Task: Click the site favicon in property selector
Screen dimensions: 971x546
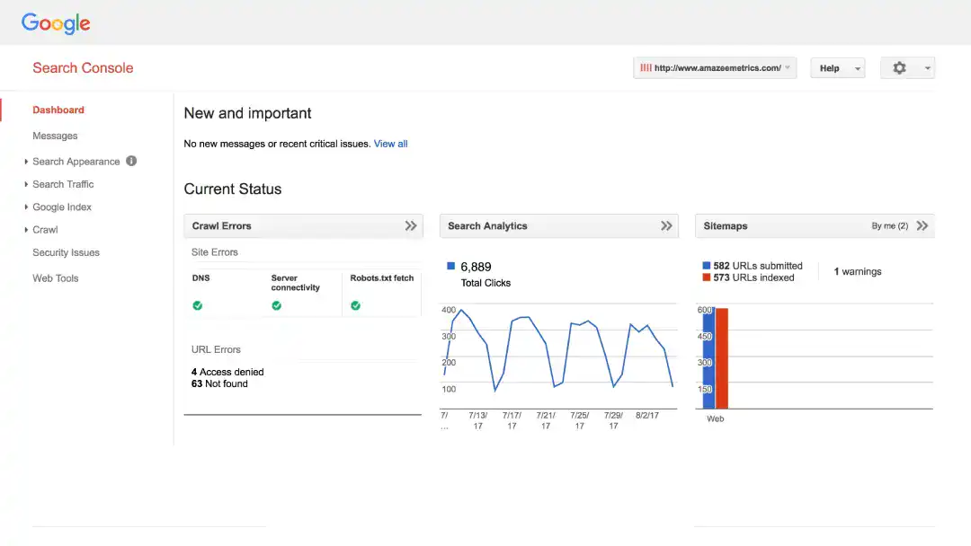Action: pyautogui.click(x=646, y=68)
